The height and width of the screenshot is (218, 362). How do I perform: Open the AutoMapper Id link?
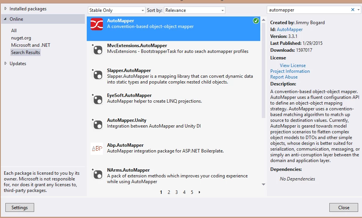pos(289,29)
